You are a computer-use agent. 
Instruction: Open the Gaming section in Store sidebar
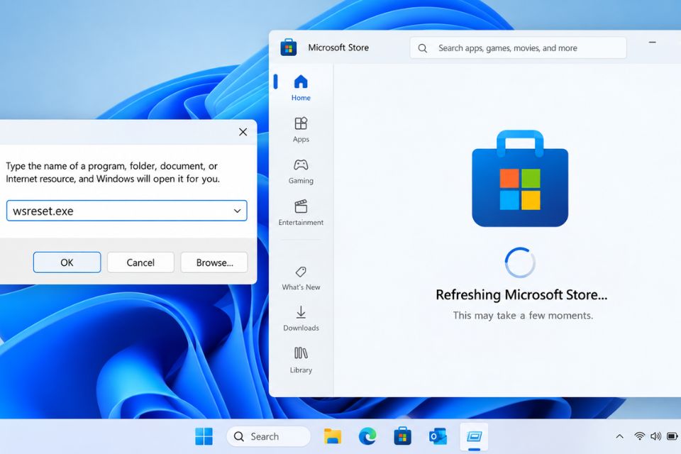coord(301,171)
